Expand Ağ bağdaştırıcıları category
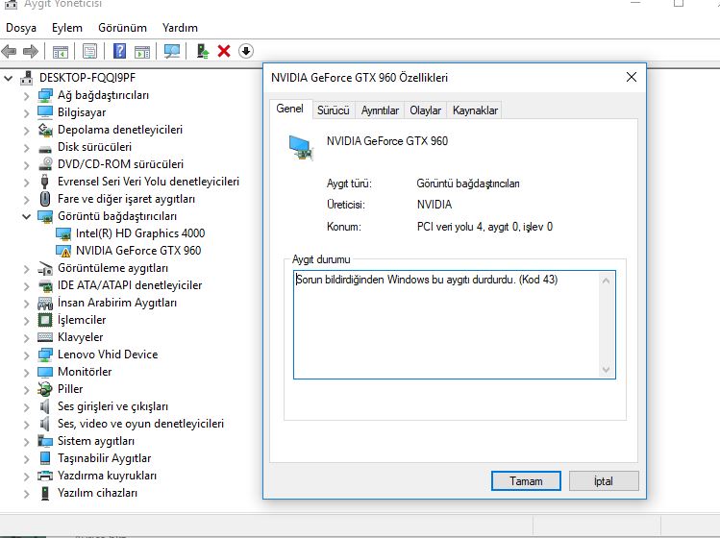 [27, 96]
